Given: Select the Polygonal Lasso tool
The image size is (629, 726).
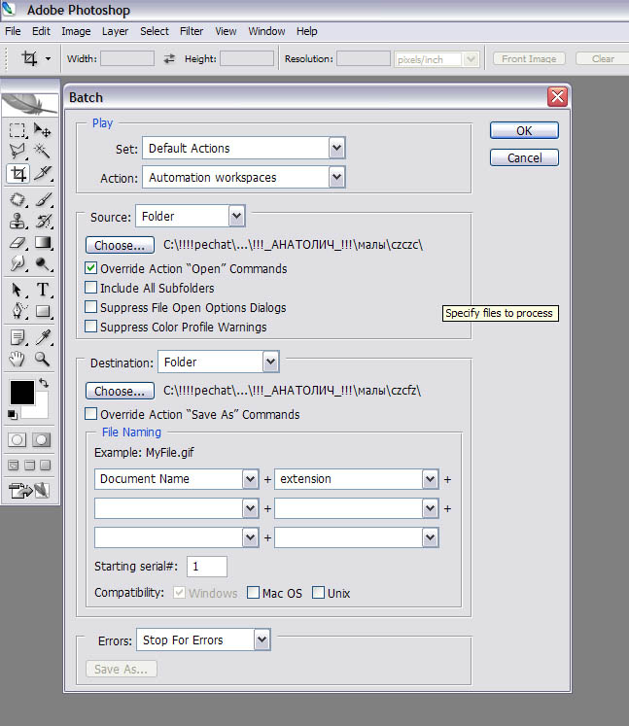Looking at the screenshot, I should coord(17,151).
